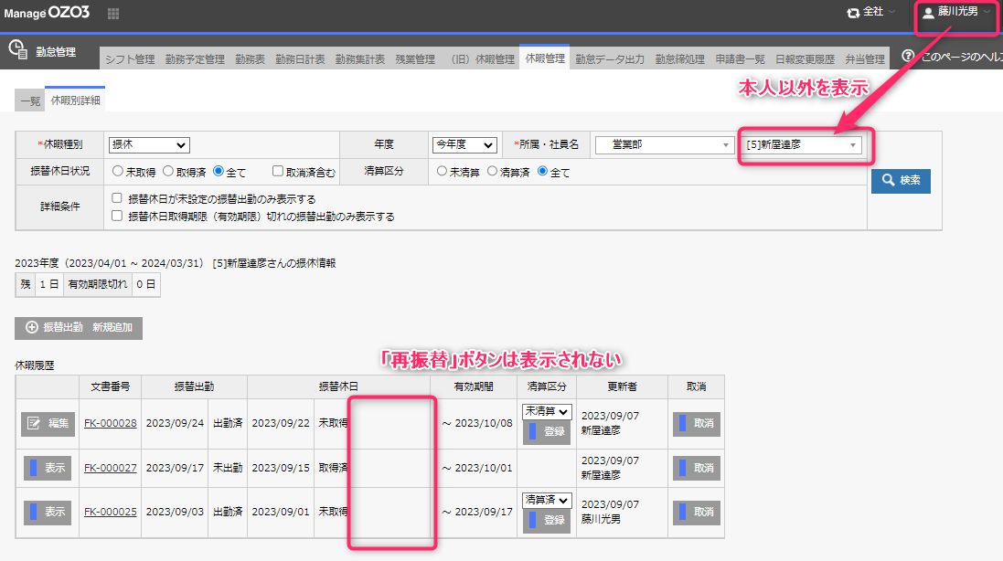Select the 清算済 radio button
This screenshot has width=1003, height=561.
click(493, 171)
